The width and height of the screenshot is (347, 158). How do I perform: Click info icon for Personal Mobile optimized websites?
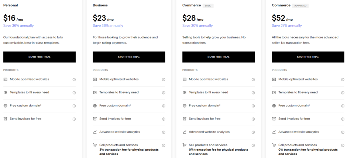(x=74, y=79)
